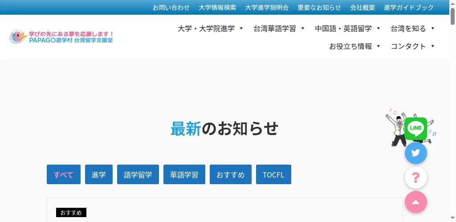Open the コンタクト menu
Image resolution: width=456 pixels, height=222 pixels.
(408, 46)
